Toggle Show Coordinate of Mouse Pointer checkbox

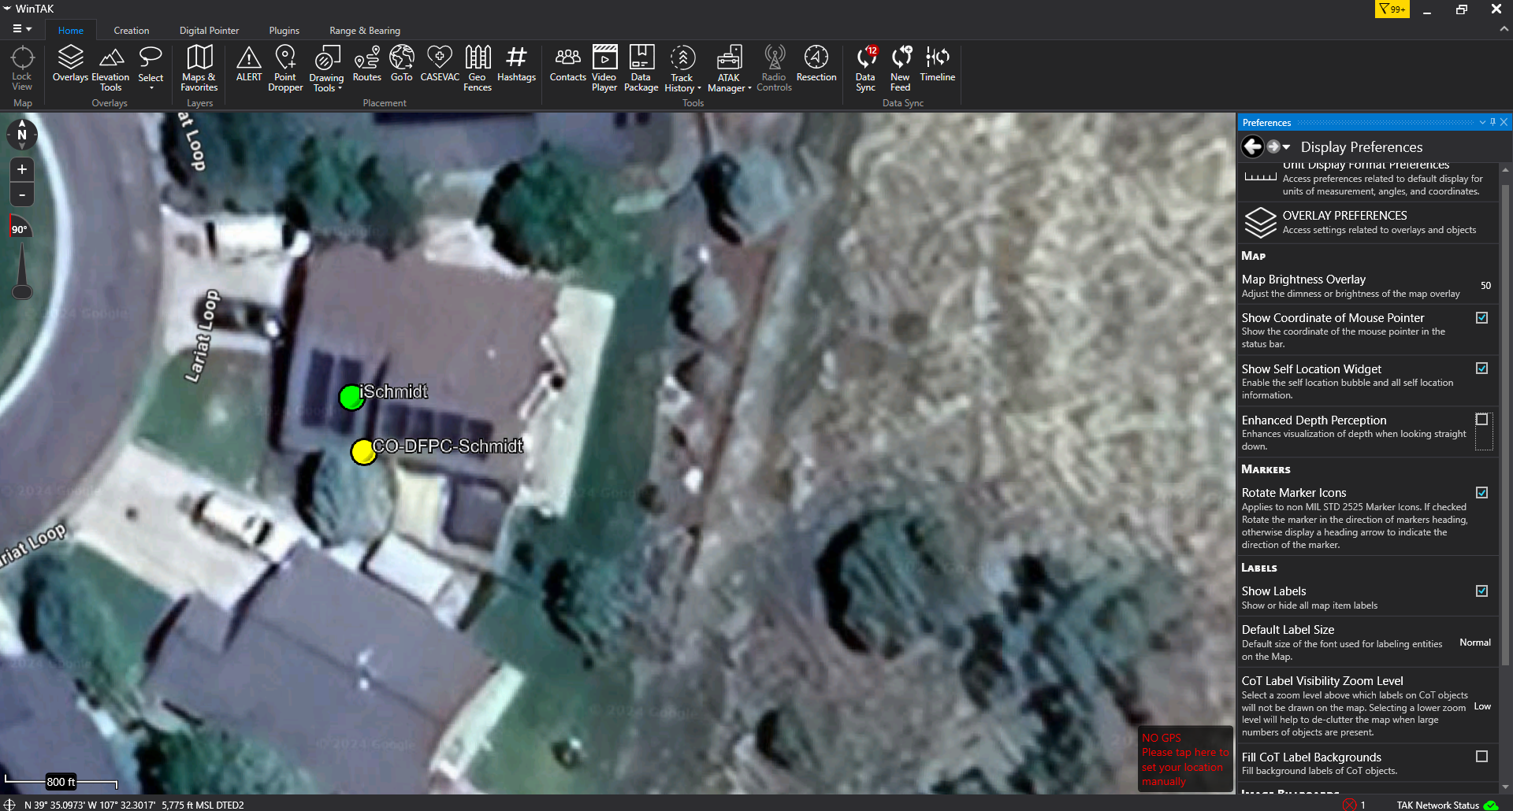pos(1481,318)
